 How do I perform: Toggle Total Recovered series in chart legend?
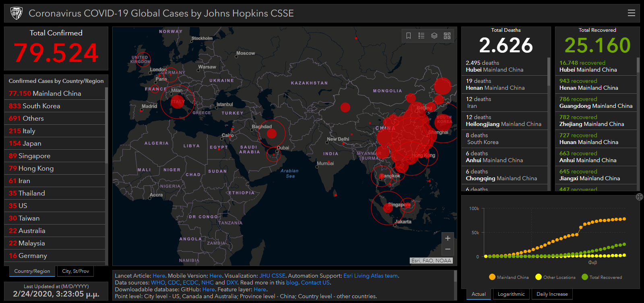(x=602, y=277)
